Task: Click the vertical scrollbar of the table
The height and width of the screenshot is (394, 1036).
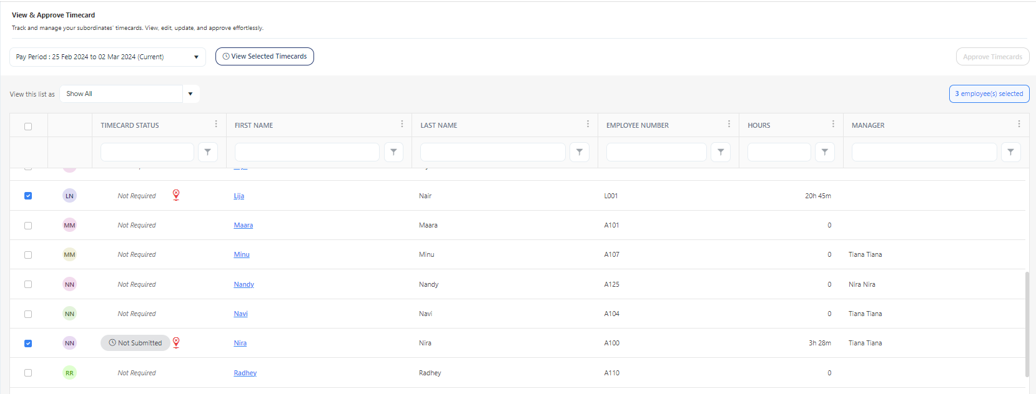Action: point(1027,324)
